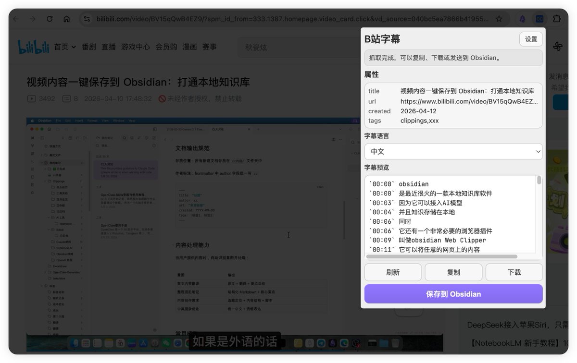This screenshot has width=577, height=363.
Task: Click the status message 抓取完成
Action: [x=453, y=58]
